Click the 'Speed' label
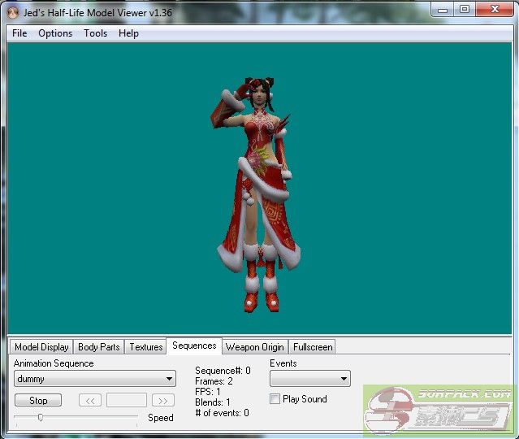This screenshot has height=439, width=519. (x=161, y=418)
